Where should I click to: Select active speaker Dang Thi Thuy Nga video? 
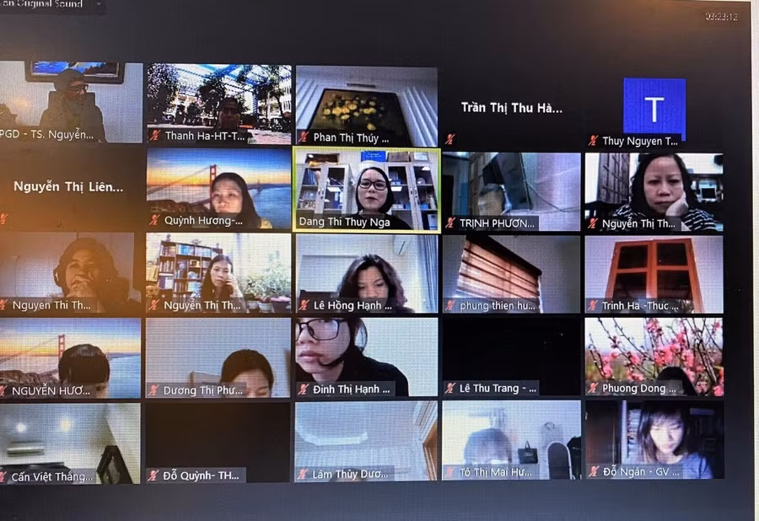(x=366, y=188)
